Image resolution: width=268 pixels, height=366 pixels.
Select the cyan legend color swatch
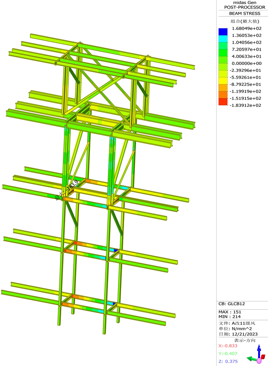coord(223,39)
